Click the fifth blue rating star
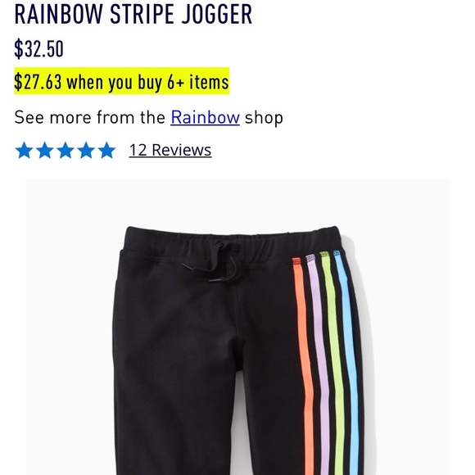This screenshot has height=475, width=475. pyautogui.click(x=106, y=150)
